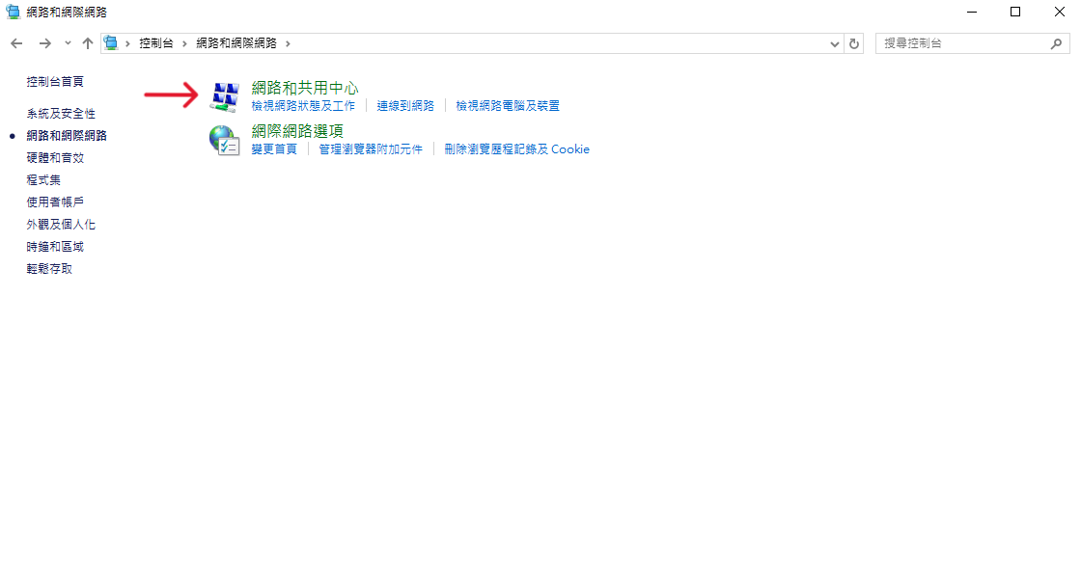
Task: Open 時鐘和區域 category
Action: [55, 247]
